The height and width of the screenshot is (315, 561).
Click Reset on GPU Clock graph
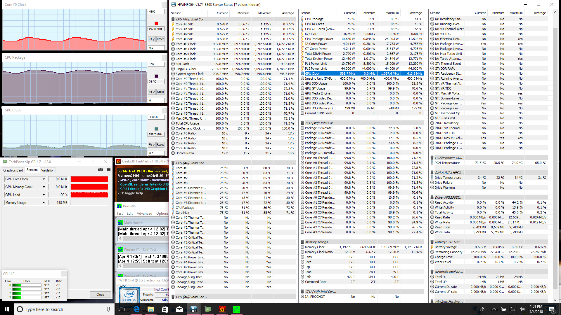(x=160, y=145)
